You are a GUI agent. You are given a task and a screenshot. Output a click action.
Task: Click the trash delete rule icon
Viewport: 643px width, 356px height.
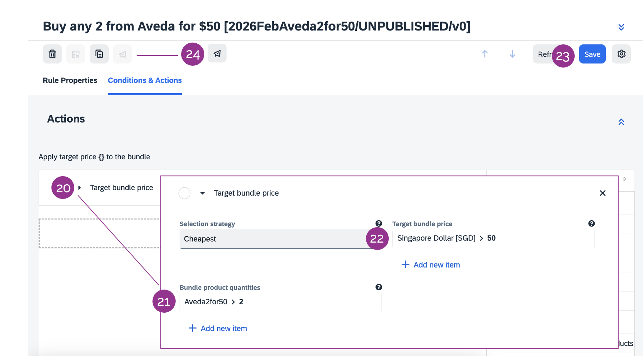click(53, 54)
